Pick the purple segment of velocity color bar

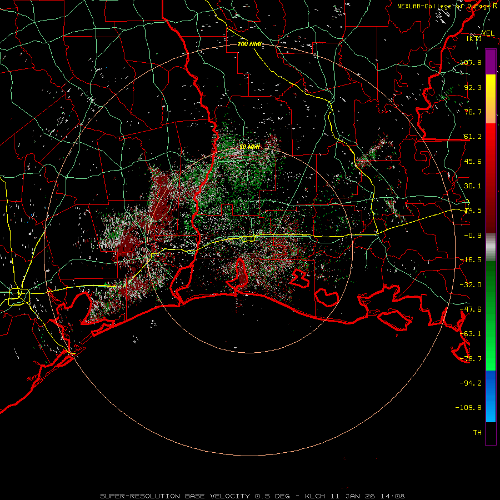491,62
